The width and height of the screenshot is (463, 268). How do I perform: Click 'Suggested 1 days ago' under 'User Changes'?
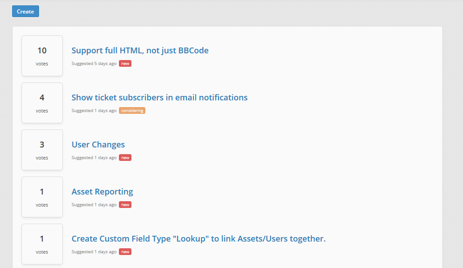[x=94, y=157]
